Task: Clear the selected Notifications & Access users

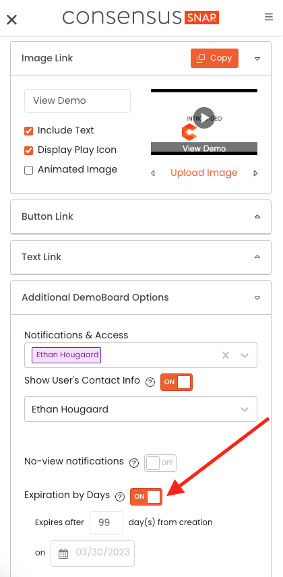Action: coord(226,355)
